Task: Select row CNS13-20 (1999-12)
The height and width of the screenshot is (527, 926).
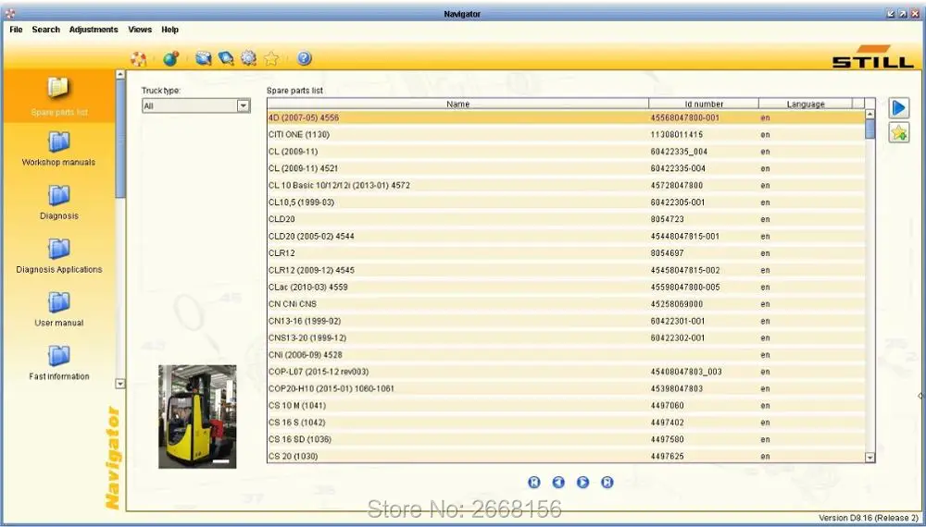Action: coord(566,337)
